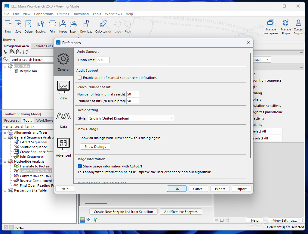Select Convert RNA to DNA tool
This screenshot has height=234, width=308.
coord(35,176)
